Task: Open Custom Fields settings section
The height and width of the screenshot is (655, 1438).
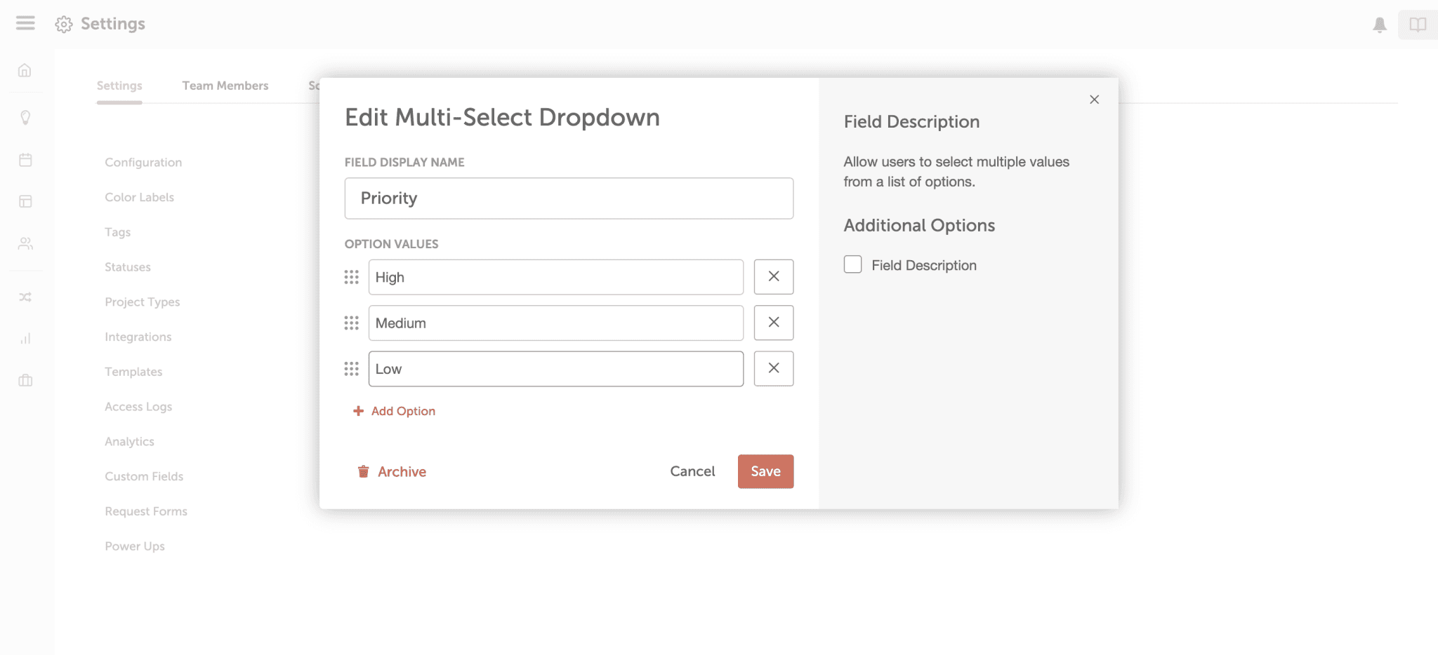Action: [x=144, y=476]
